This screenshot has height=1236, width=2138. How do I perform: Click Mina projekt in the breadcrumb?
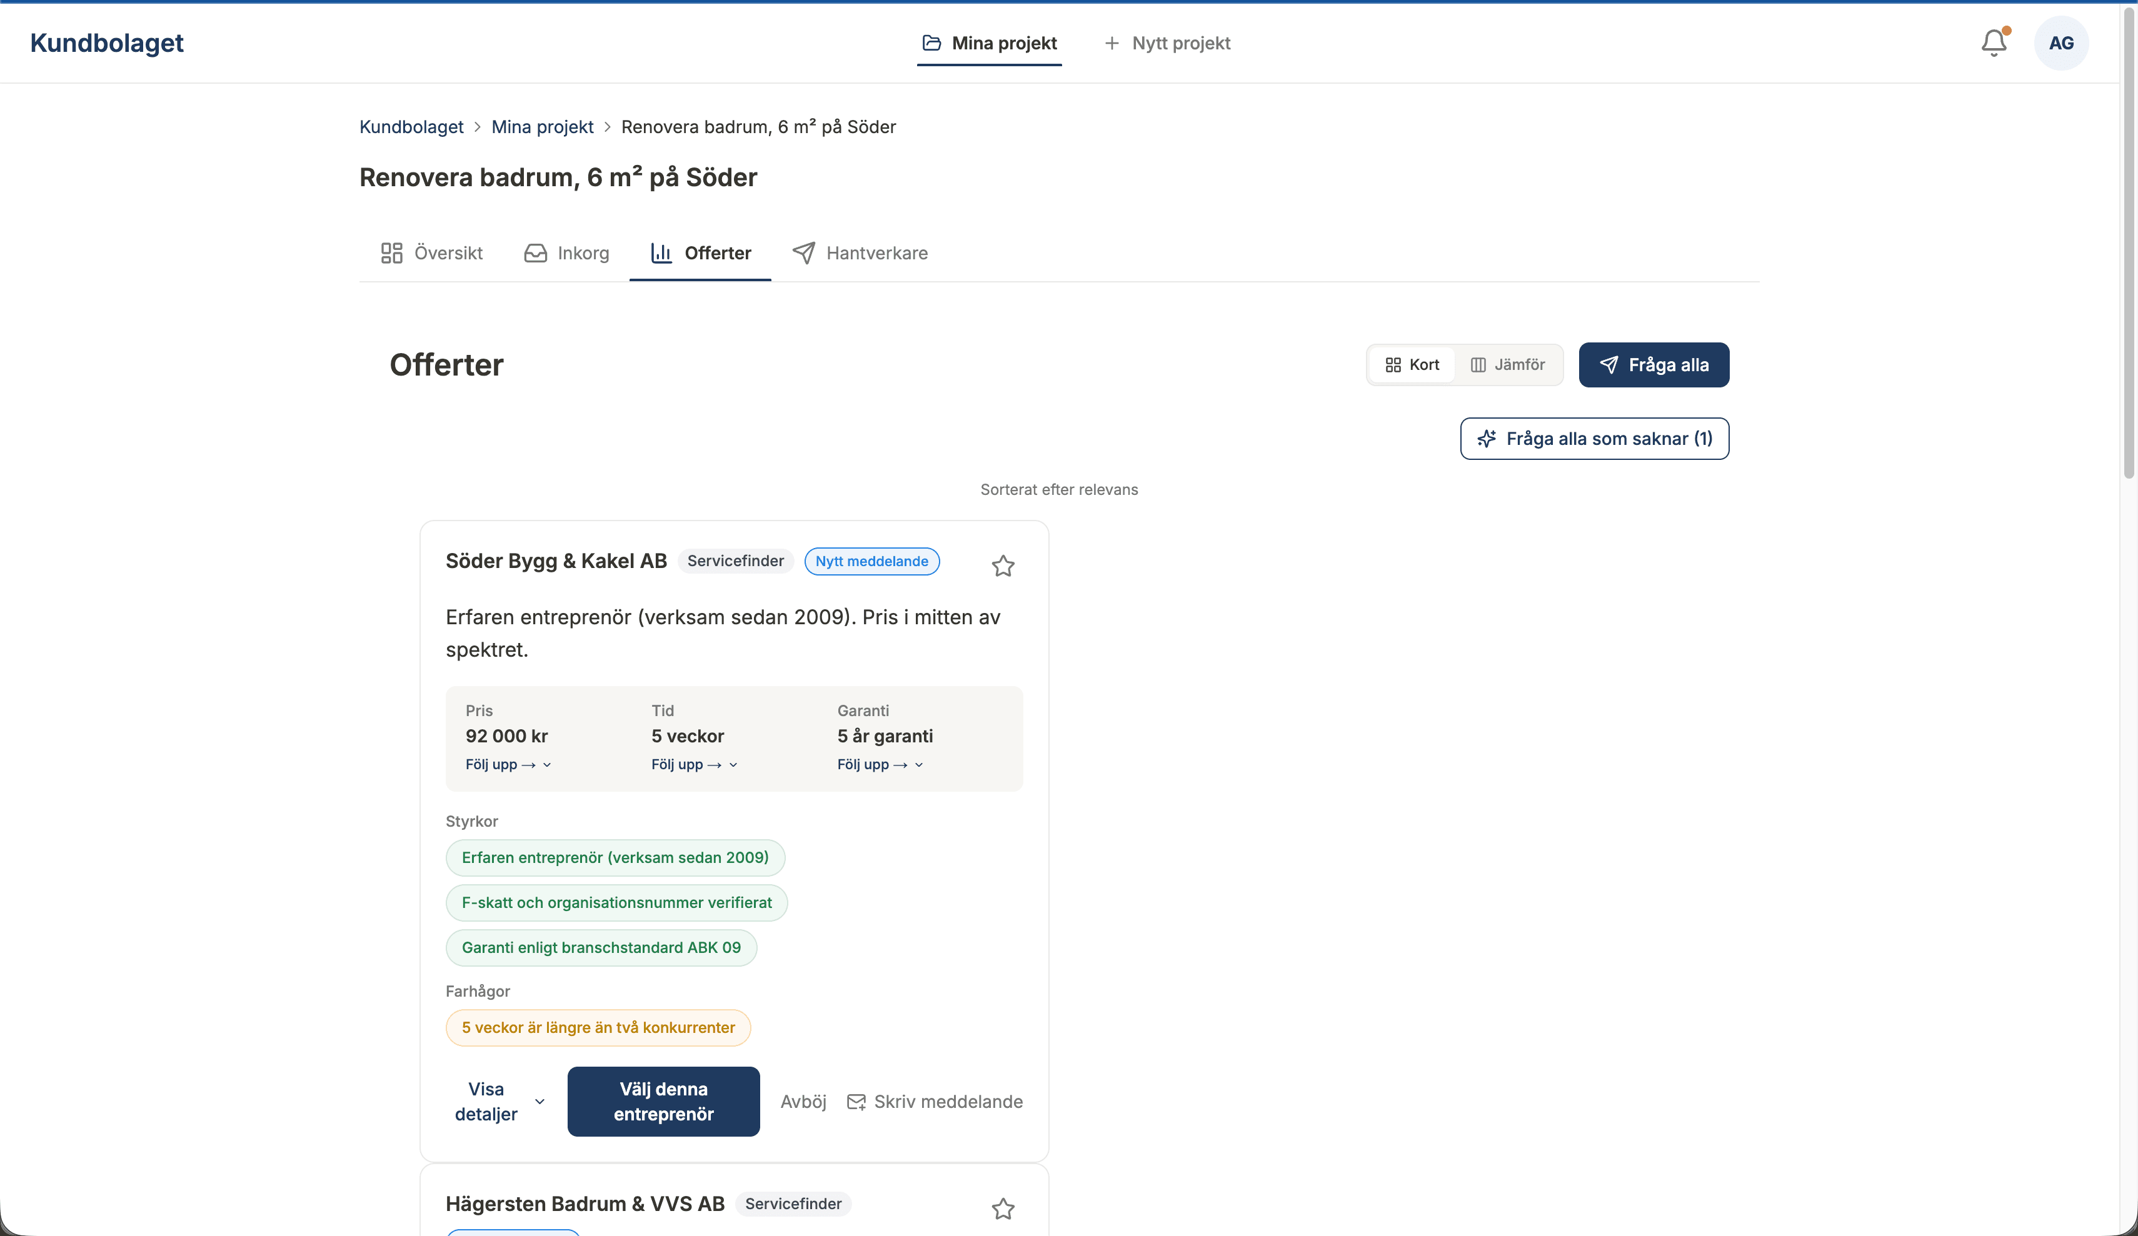pos(542,126)
